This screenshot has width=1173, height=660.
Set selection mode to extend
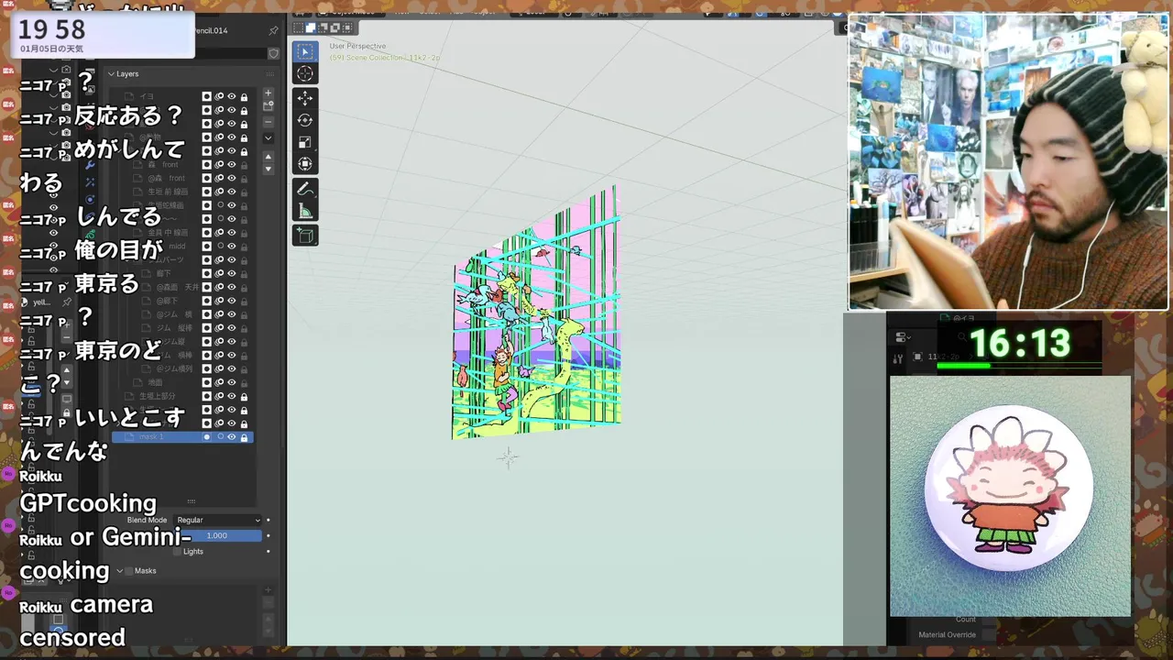[x=311, y=28]
